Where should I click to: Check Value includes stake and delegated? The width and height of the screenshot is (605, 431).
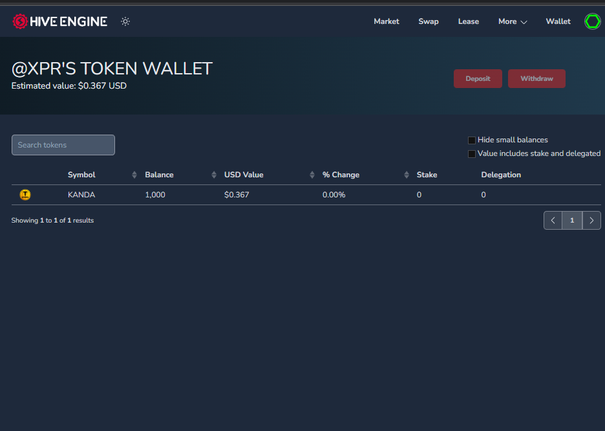pyautogui.click(x=471, y=154)
